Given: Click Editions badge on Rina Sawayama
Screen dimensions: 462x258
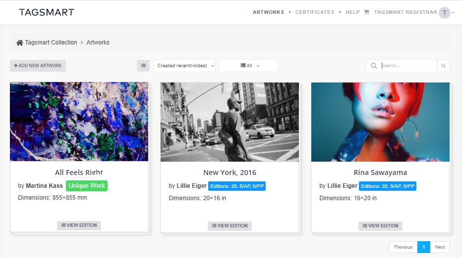Looking at the screenshot, I should [x=388, y=186].
